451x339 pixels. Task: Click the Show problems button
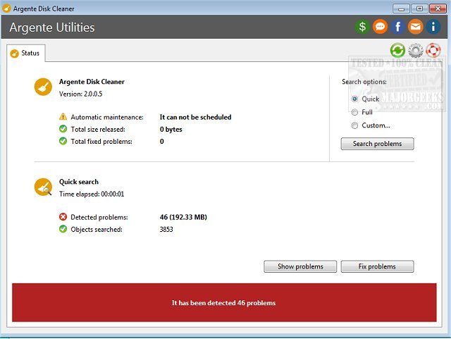pos(300,266)
